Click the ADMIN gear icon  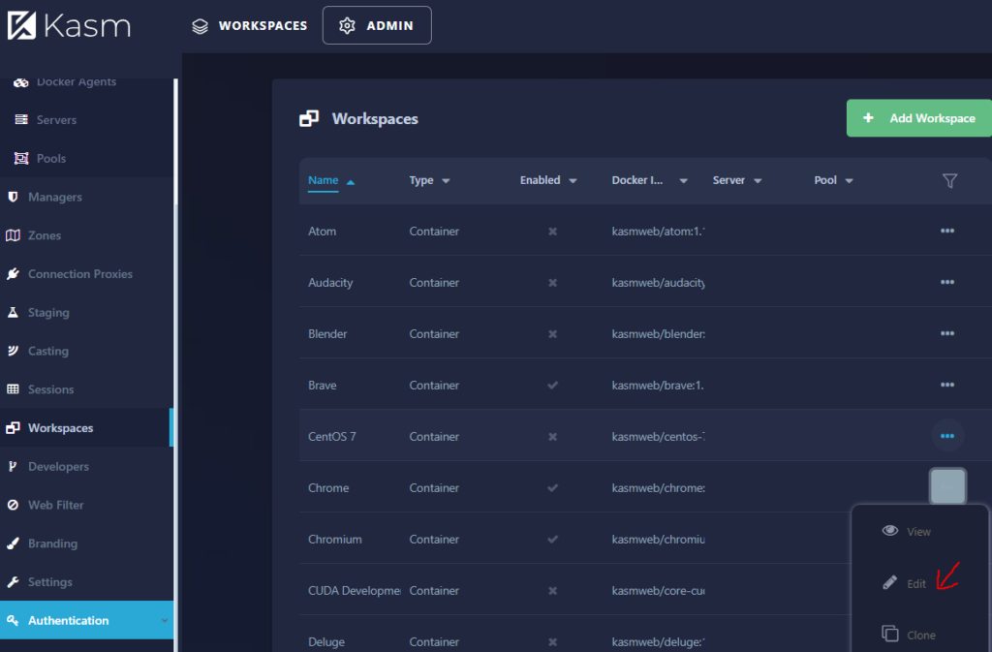pyautogui.click(x=347, y=25)
